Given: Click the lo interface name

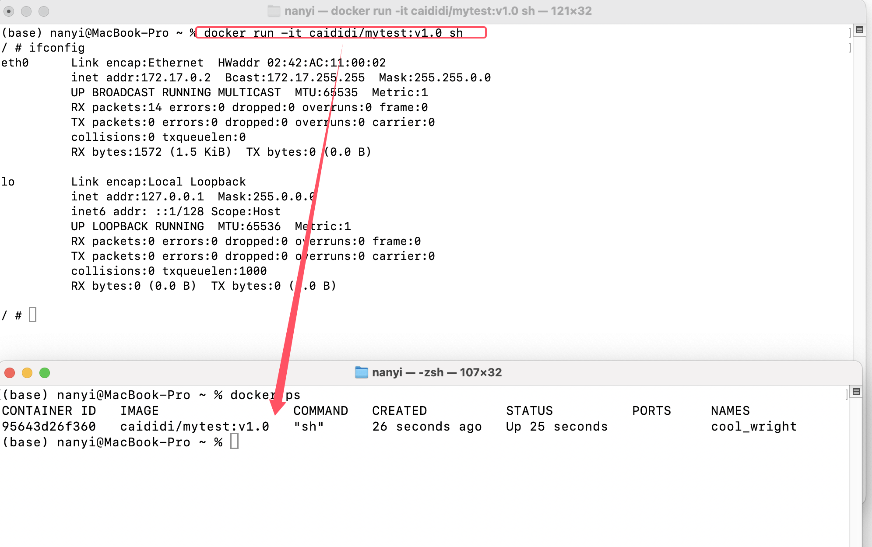Looking at the screenshot, I should click(x=8, y=182).
